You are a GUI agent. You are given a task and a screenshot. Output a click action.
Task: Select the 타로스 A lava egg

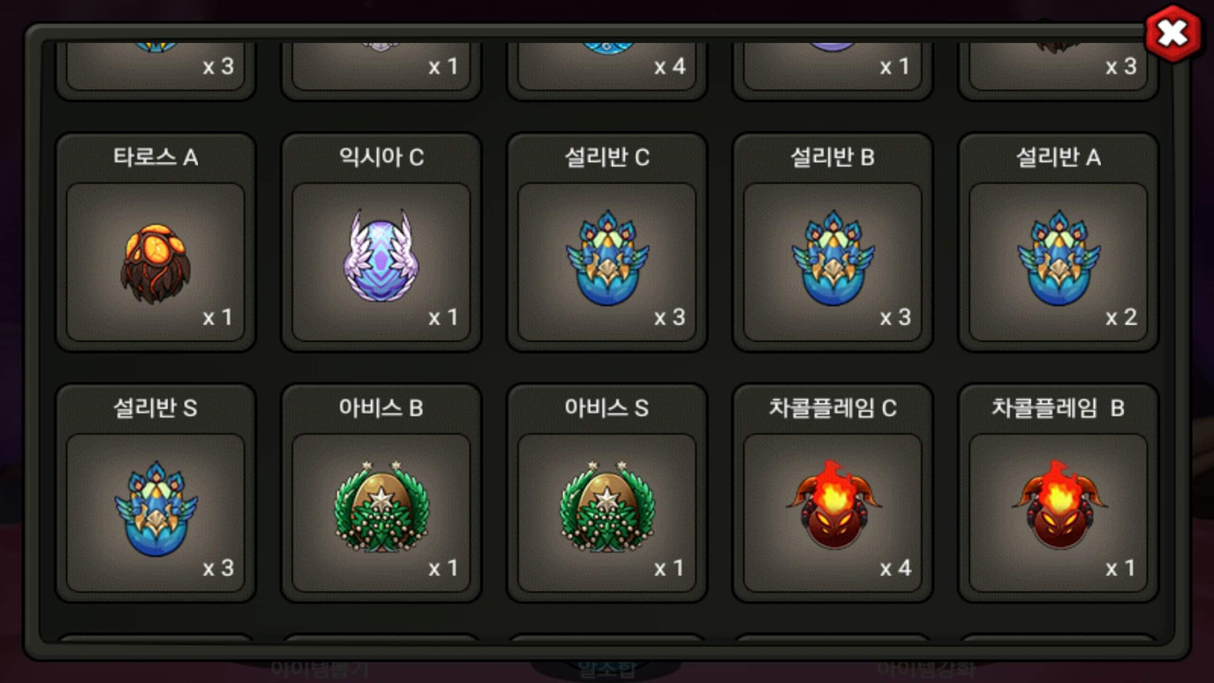click(156, 262)
